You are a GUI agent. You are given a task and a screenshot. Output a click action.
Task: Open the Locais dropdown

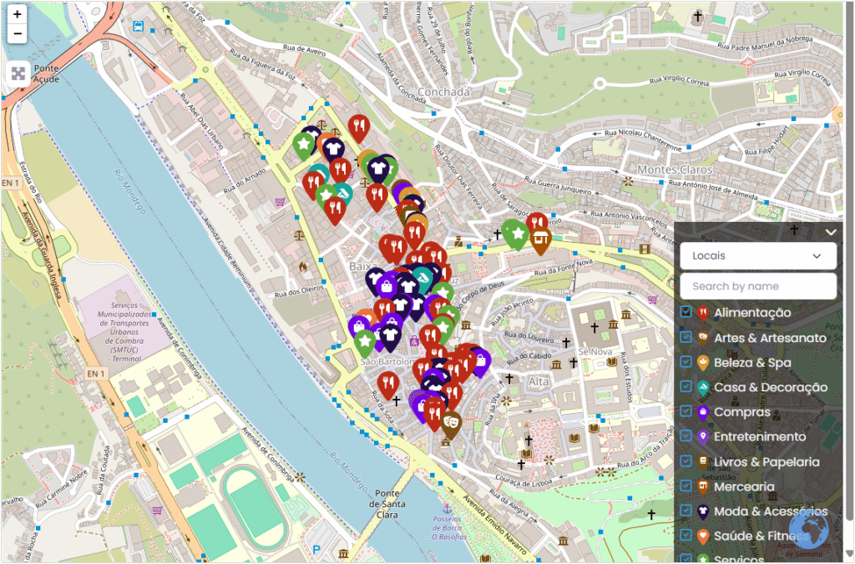(x=757, y=256)
